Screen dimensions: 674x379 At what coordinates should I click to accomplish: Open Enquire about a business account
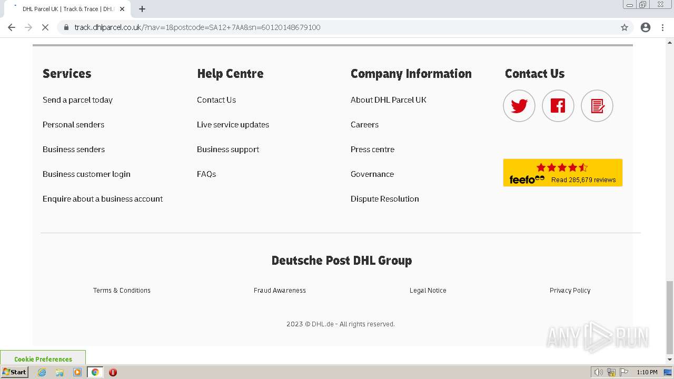pyautogui.click(x=103, y=199)
